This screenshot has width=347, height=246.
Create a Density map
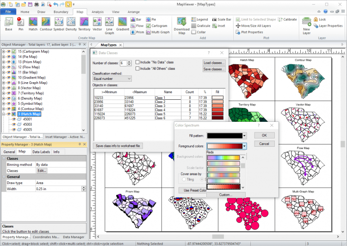point(71,24)
